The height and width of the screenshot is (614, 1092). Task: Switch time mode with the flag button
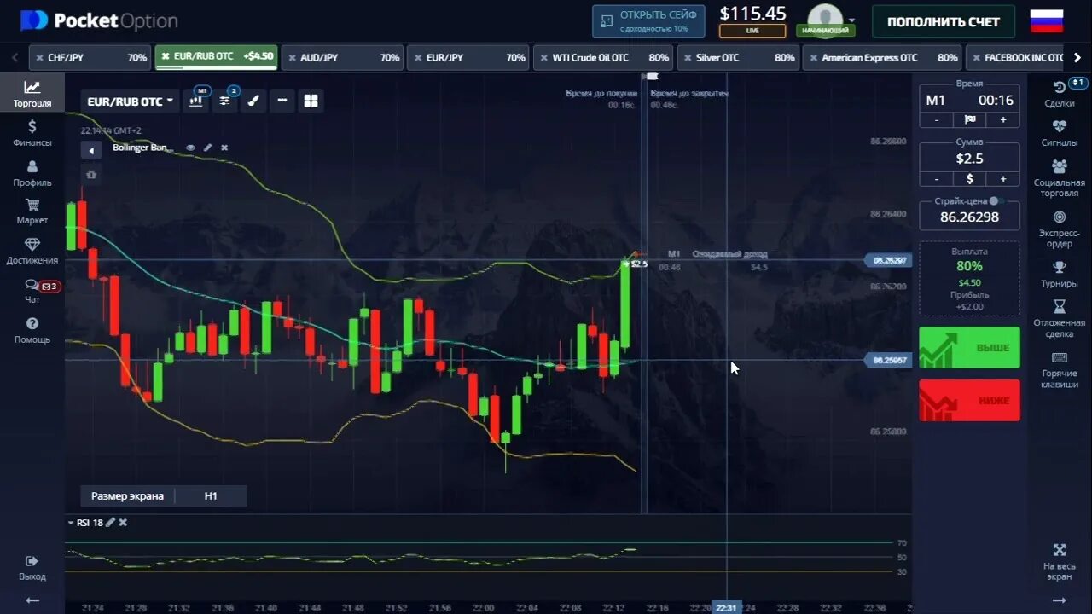tap(969, 119)
